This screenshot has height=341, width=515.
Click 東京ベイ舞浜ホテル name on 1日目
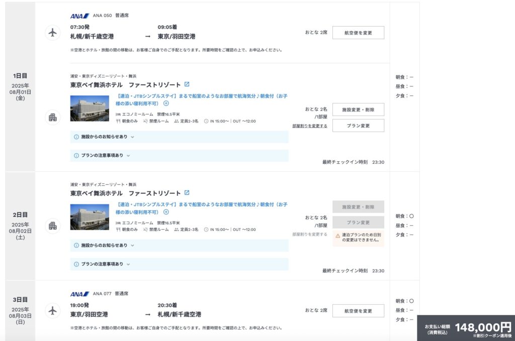[x=125, y=85]
